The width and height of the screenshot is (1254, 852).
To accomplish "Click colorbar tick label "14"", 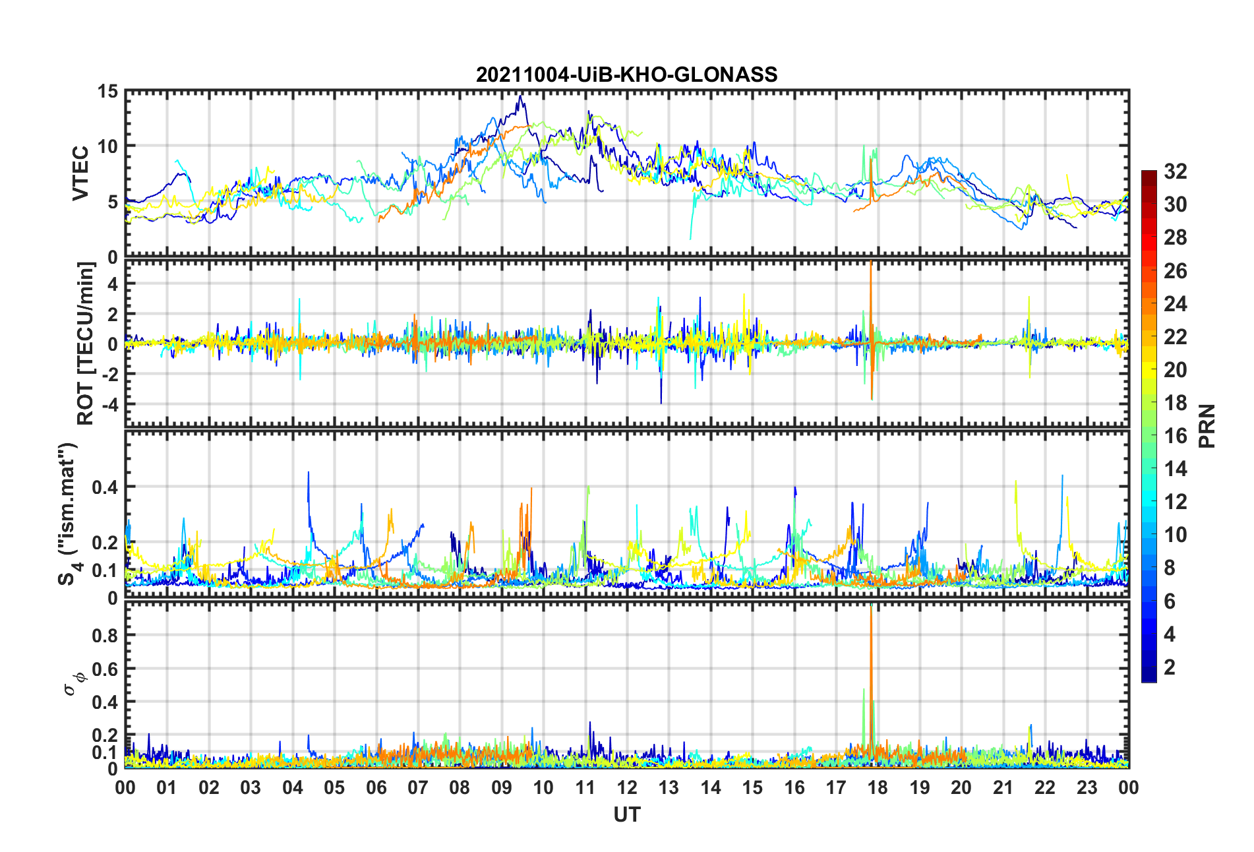I will click(1175, 469).
